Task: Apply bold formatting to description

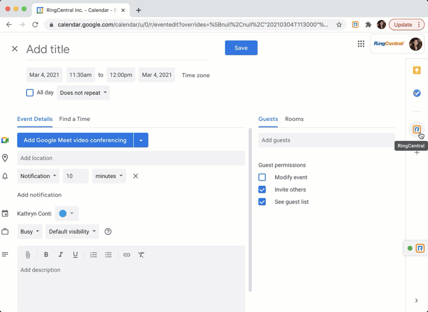Action: click(x=46, y=255)
